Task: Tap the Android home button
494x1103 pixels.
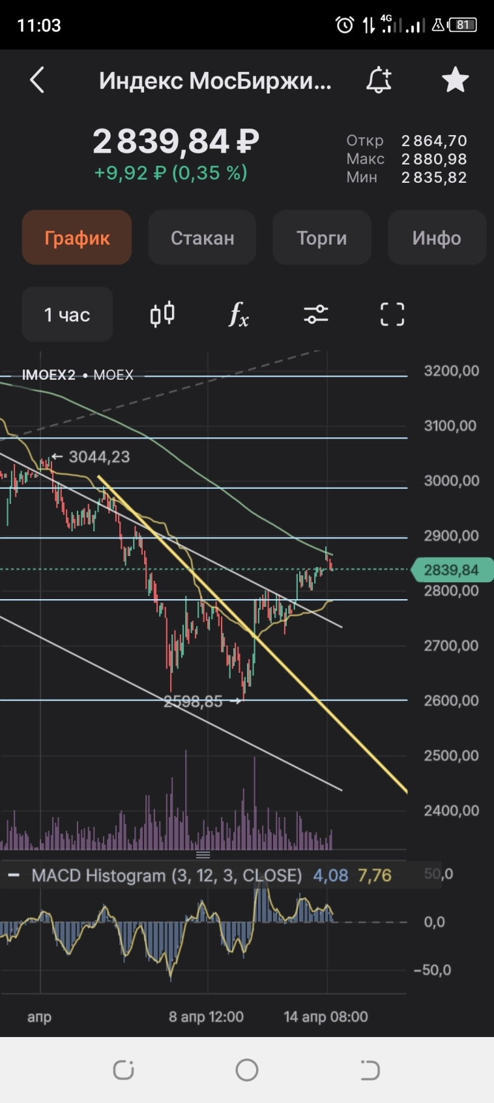Action: point(247,1070)
